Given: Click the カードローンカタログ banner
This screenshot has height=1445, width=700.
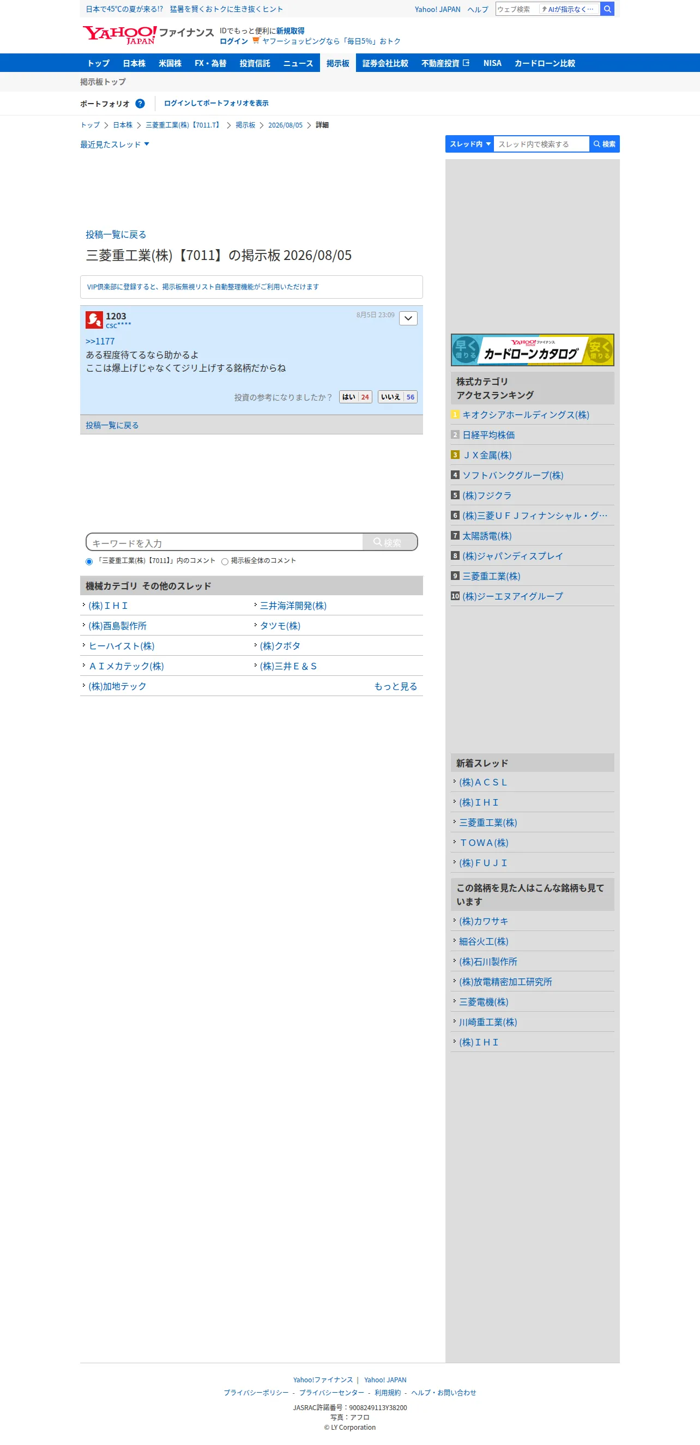Looking at the screenshot, I should [532, 350].
